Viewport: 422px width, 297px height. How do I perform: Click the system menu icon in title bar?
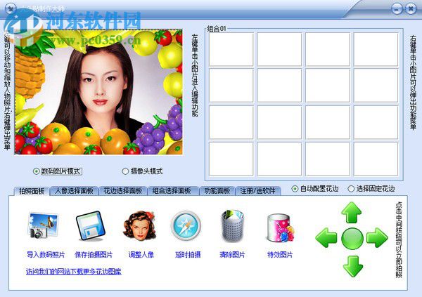11,9
